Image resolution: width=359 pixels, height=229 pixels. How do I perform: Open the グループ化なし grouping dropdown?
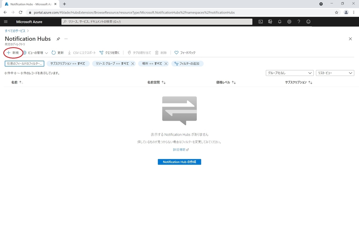[290, 73]
